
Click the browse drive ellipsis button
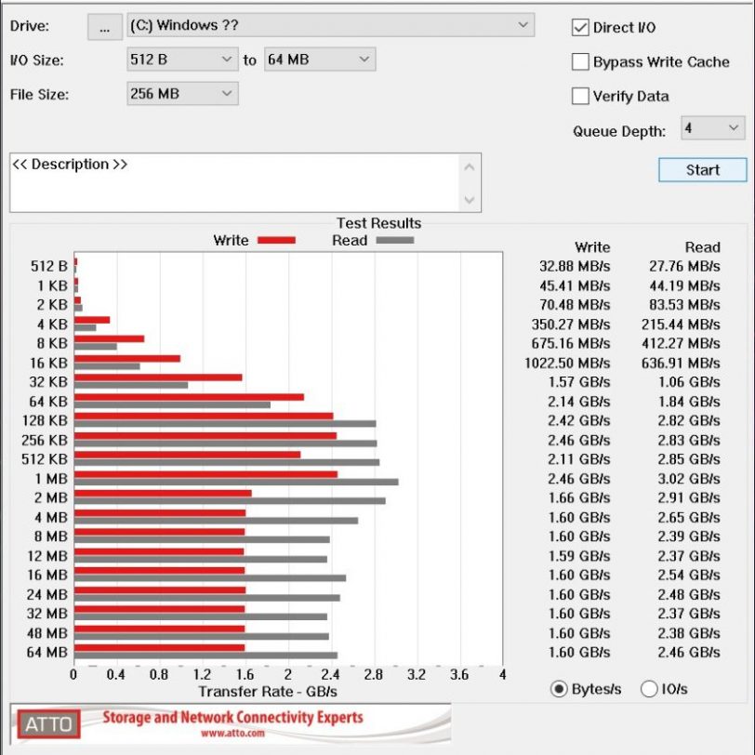[104, 27]
